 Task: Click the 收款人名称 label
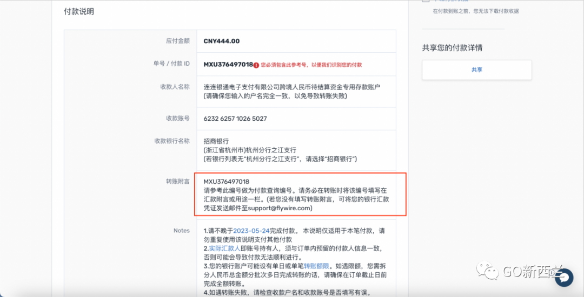(175, 86)
